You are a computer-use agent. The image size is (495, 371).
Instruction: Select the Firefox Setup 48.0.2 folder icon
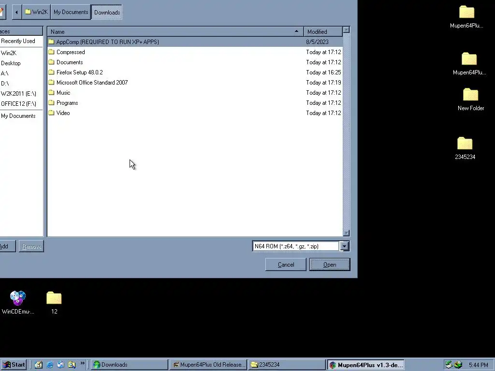coord(51,72)
